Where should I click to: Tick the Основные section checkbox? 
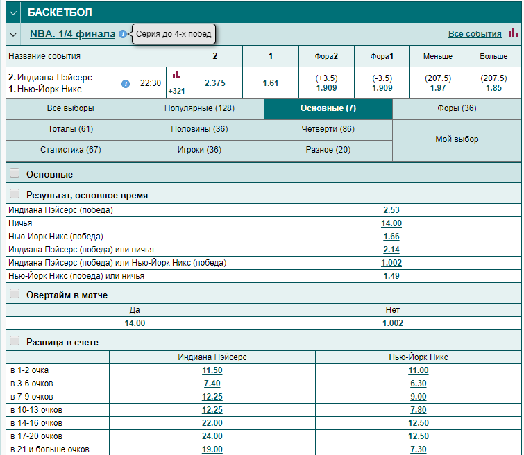pyautogui.click(x=15, y=173)
